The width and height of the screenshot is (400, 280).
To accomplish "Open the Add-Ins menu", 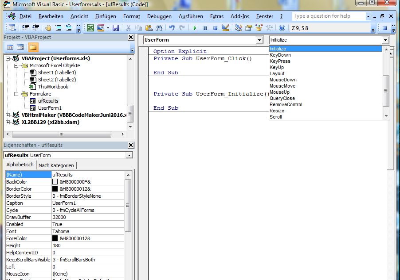I will [240, 16].
